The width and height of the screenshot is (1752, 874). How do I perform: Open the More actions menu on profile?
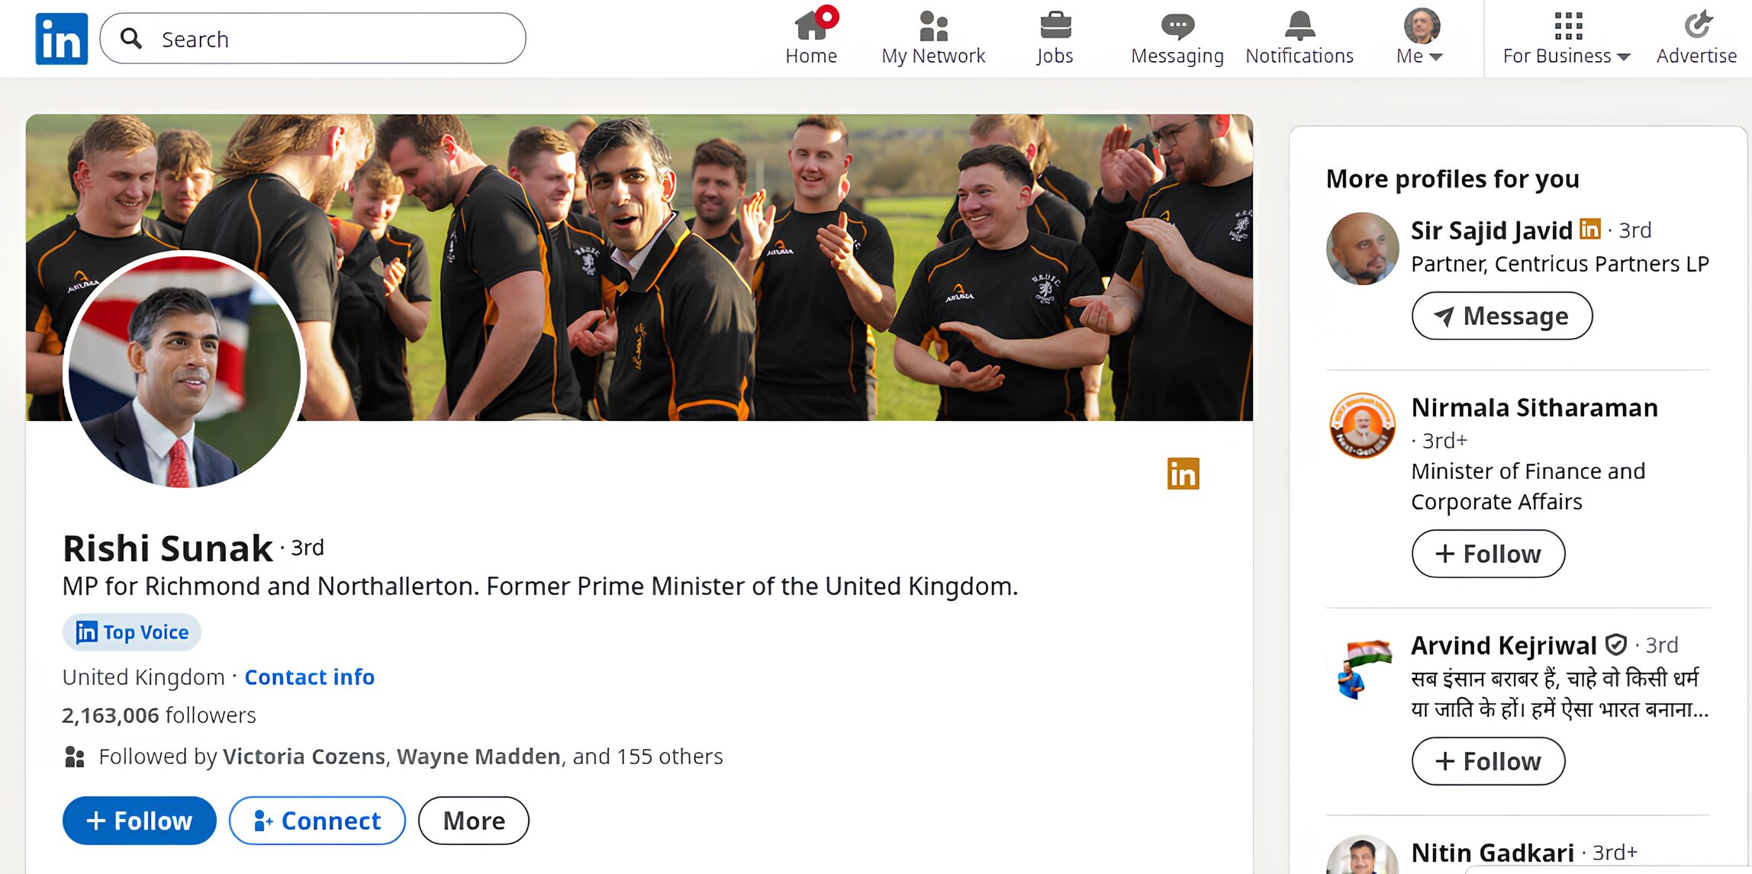tap(473, 821)
